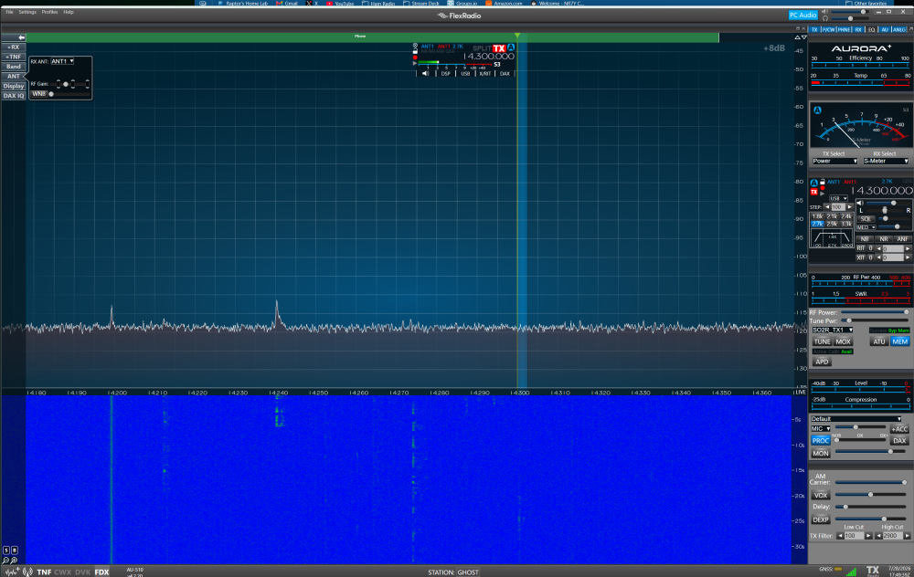Click the S-meter panel slice A badge
914x577 pixels.
tap(817, 110)
